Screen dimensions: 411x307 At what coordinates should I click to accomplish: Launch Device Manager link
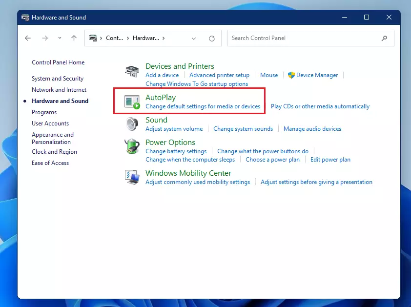pyautogui.click(x=317, y=75)
